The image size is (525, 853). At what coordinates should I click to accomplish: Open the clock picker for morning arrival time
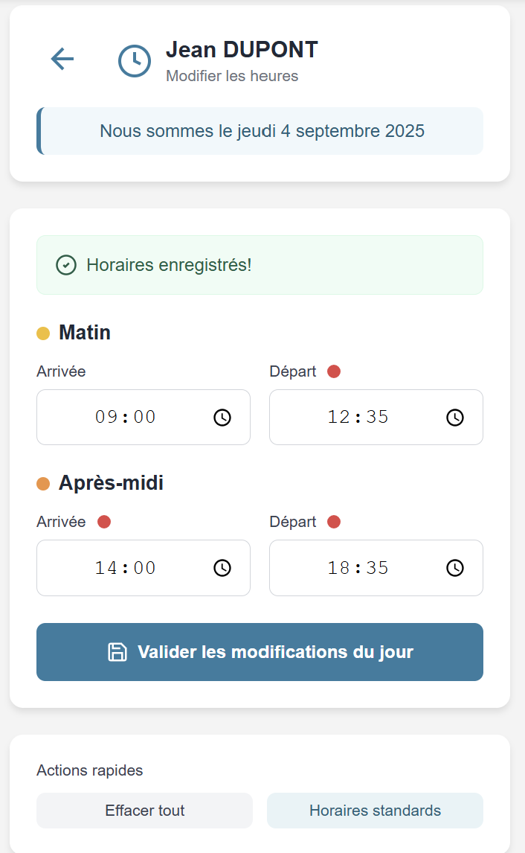coord(222,418)
